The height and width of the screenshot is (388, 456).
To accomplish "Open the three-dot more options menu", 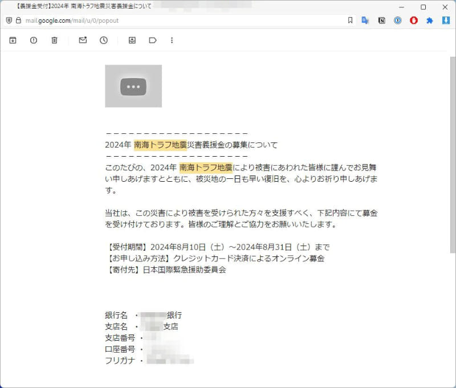I will pyautogui.click(x=172, y=40).
